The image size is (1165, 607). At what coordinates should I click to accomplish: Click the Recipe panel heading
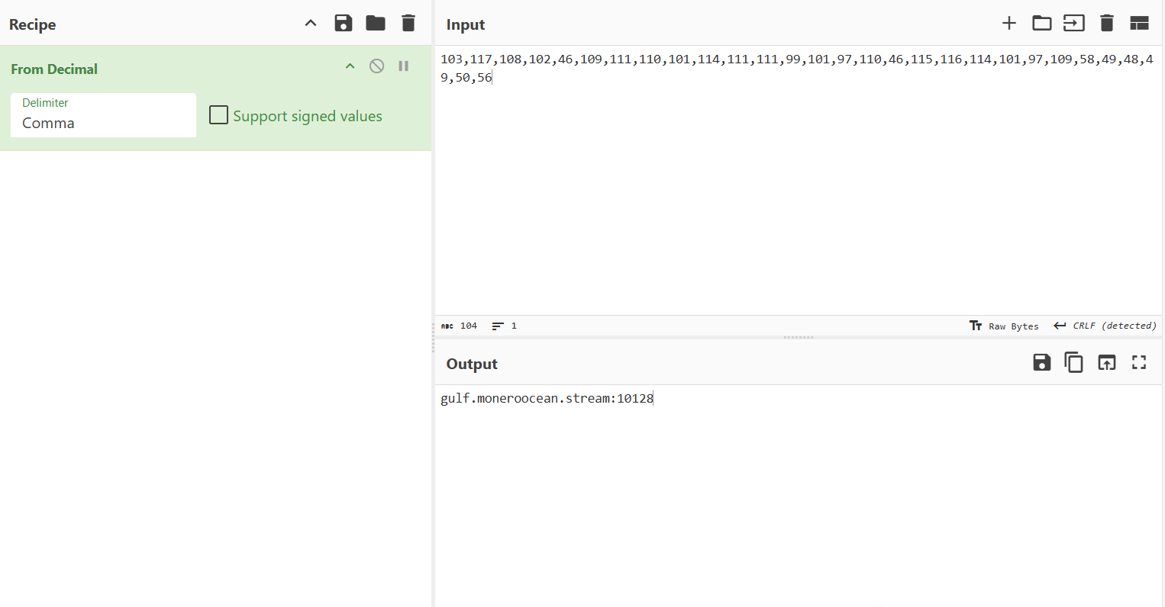[32, 24]
